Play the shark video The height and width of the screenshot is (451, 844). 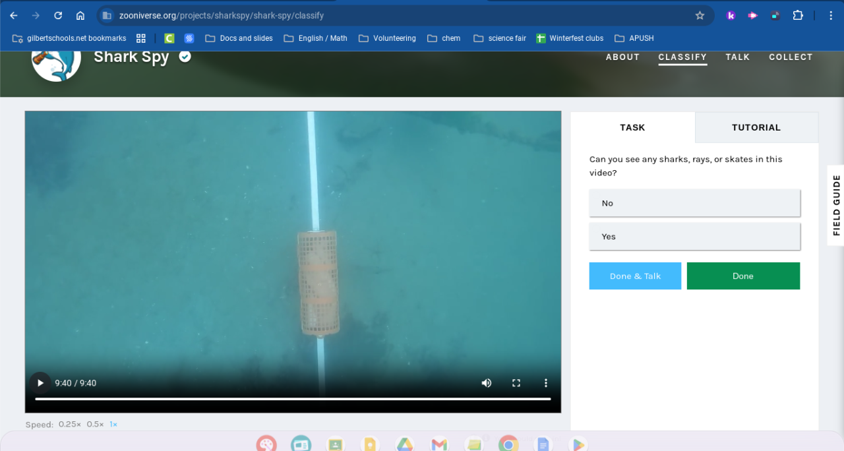click(x=40, y=383)
